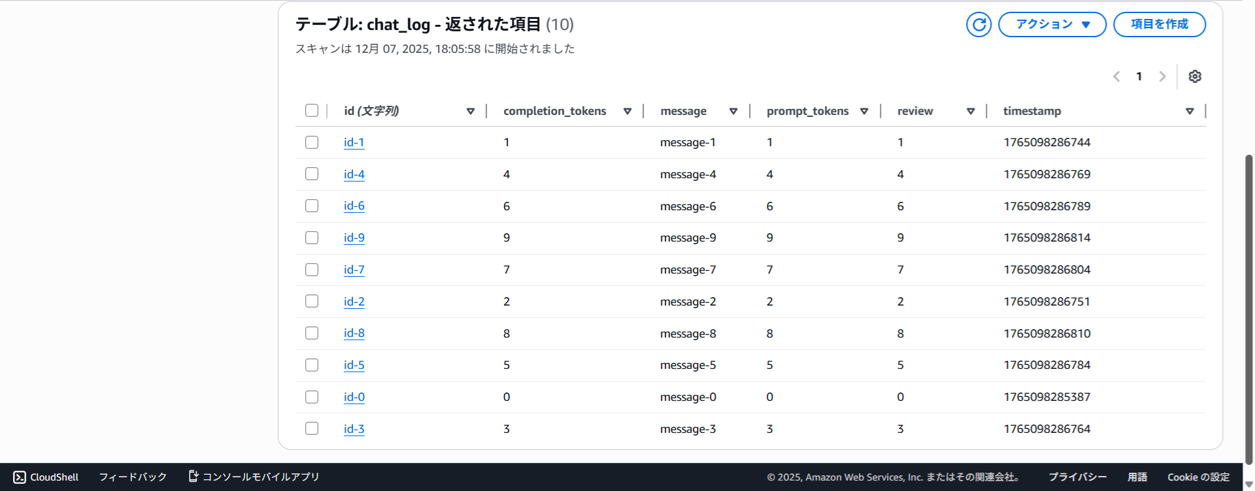Image resolution: width=1255 pixels, height=491 pixels.
Task: Sort by timestamp column arrow
Action: (1190, 111)
